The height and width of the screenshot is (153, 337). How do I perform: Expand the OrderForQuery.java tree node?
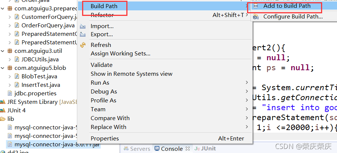pos(10,25)
